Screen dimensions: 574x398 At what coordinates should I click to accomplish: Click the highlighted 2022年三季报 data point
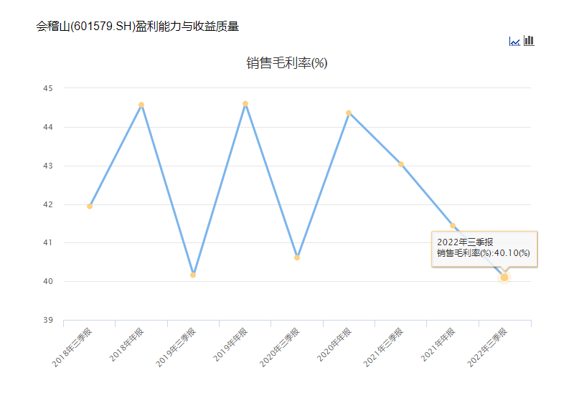[x=504, y=277]
